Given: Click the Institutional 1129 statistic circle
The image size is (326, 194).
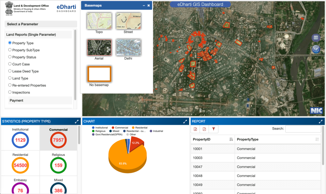Looking at the screenshot, I should click(x=20, y=140).
